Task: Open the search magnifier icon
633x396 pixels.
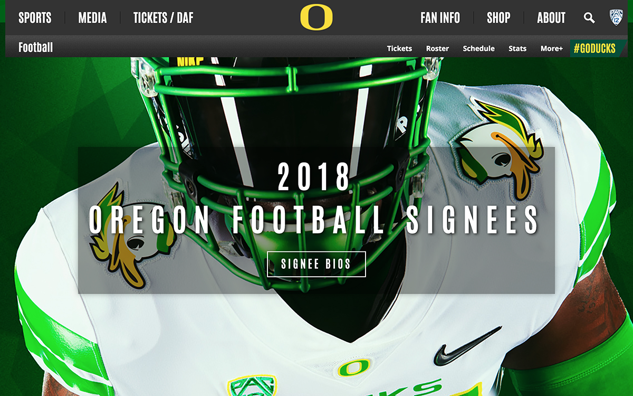Action: pyautogui.click(x=589, y=18)
